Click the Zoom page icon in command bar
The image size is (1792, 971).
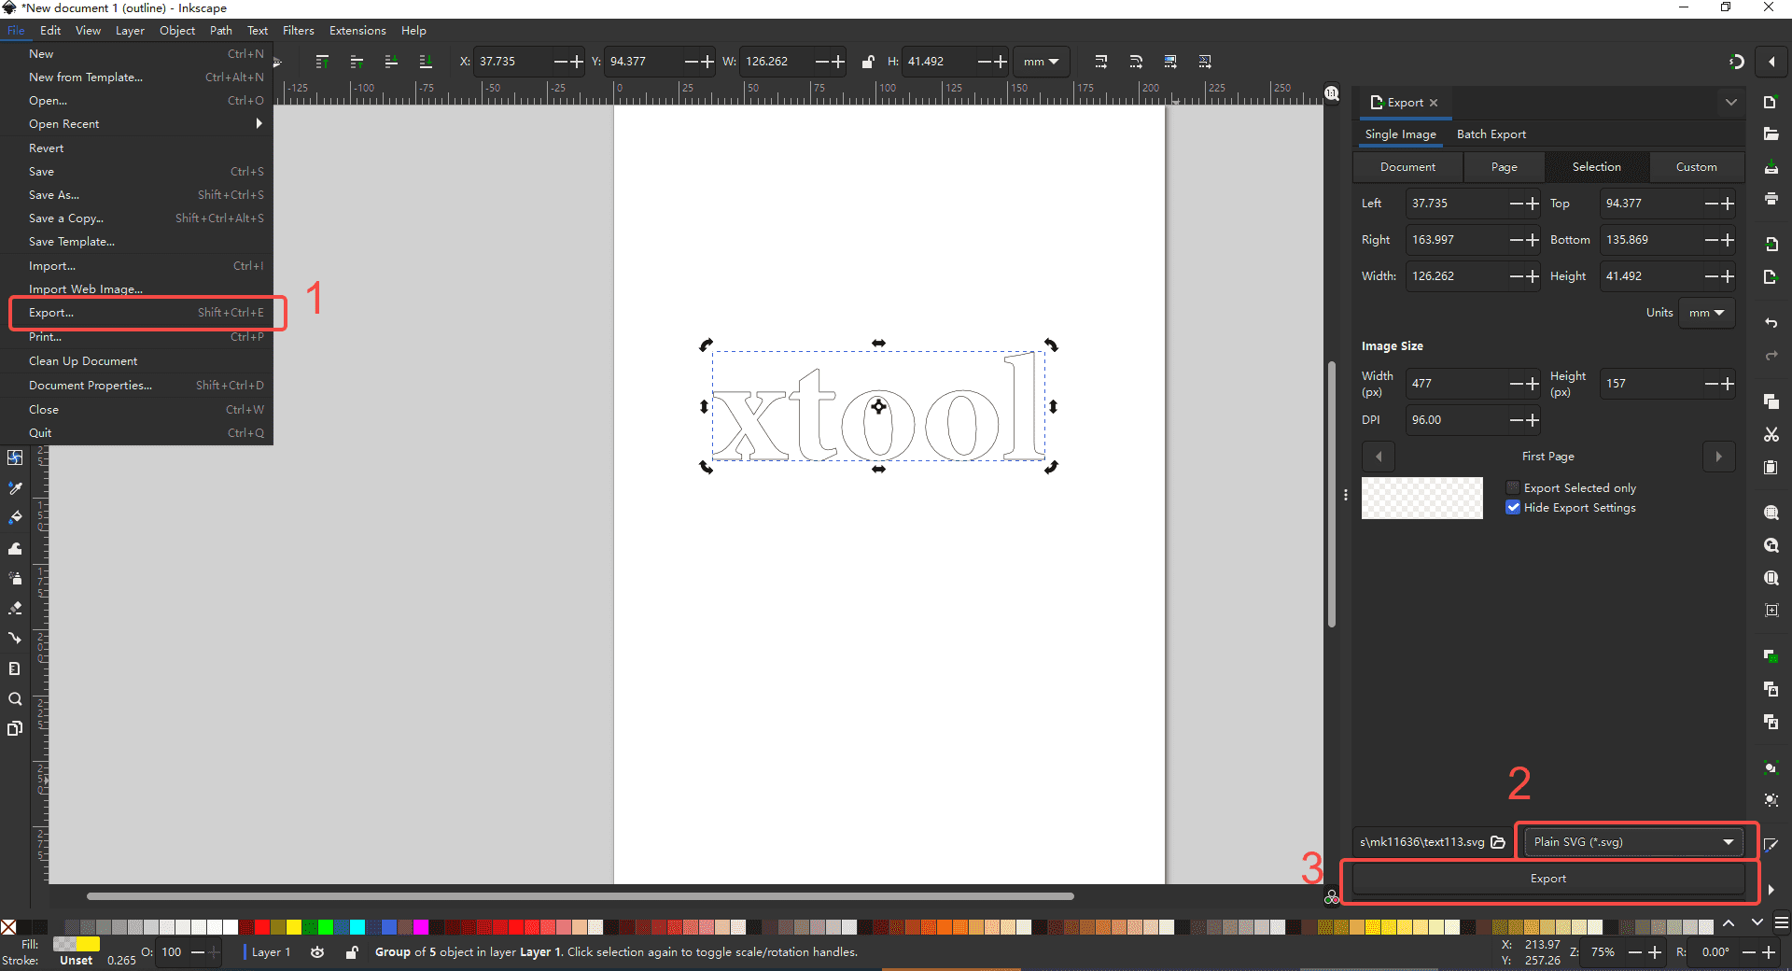(x=1771, y=578)
